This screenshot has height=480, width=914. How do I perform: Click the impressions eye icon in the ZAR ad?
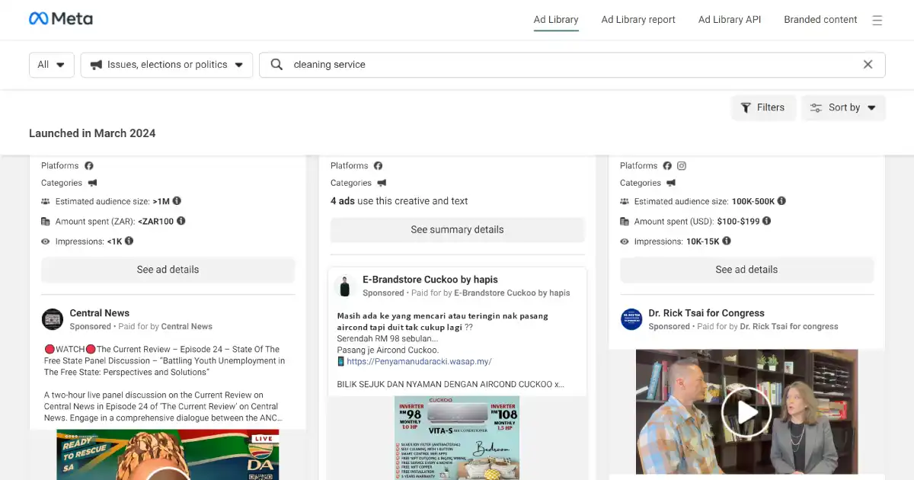coord(46,242)
